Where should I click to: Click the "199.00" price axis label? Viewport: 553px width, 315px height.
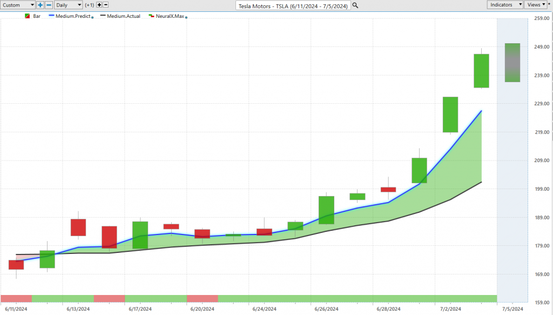click(541, 189)
